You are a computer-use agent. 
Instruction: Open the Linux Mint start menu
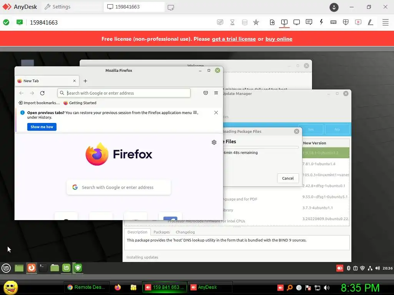6,268
